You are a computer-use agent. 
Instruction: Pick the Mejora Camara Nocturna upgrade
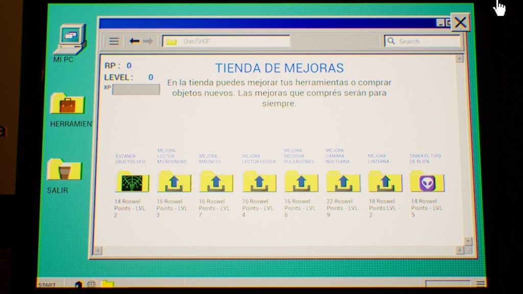pyautogui.click(x=343, y=182)
